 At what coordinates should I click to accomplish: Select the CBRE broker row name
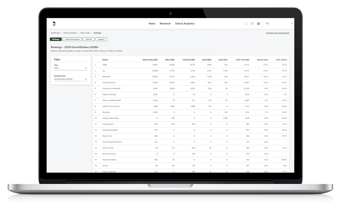[x=105, y=65]
